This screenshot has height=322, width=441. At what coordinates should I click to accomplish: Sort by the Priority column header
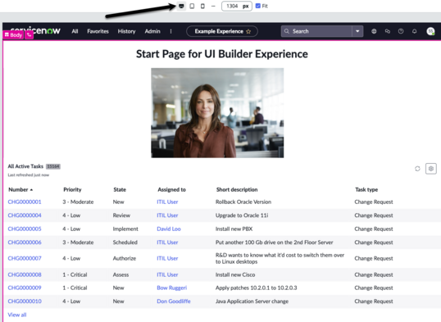72,189
